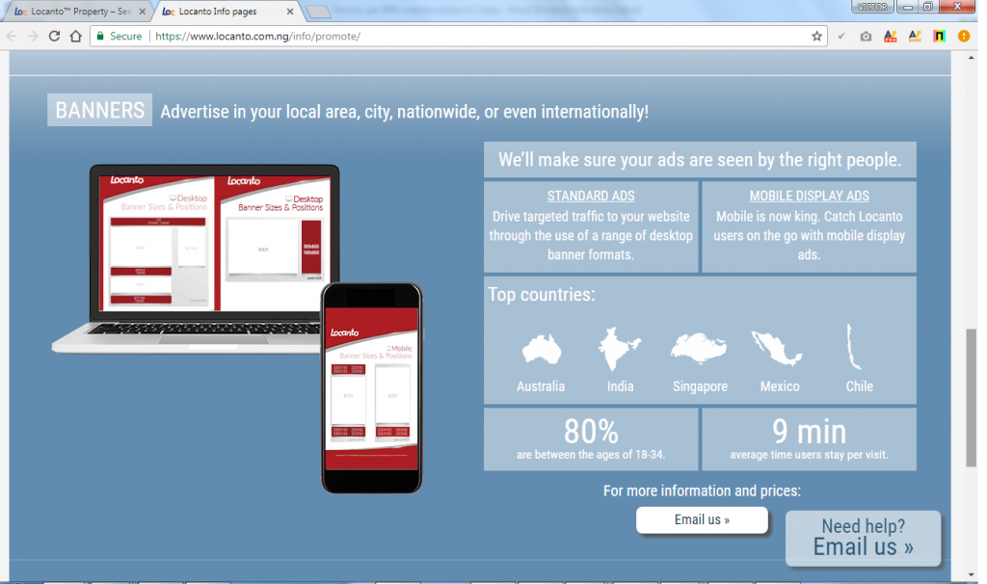This screenshot has height=584, width=987.
Task: Click the India map icon
Action: (x=620, y=348)
